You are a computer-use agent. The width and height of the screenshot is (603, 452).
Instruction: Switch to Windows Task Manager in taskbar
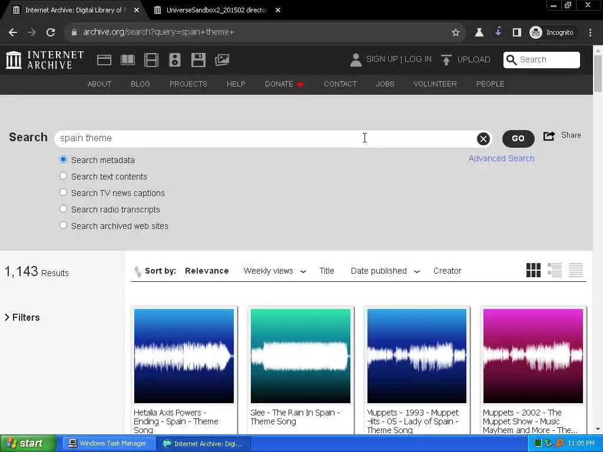pos(108,444)
